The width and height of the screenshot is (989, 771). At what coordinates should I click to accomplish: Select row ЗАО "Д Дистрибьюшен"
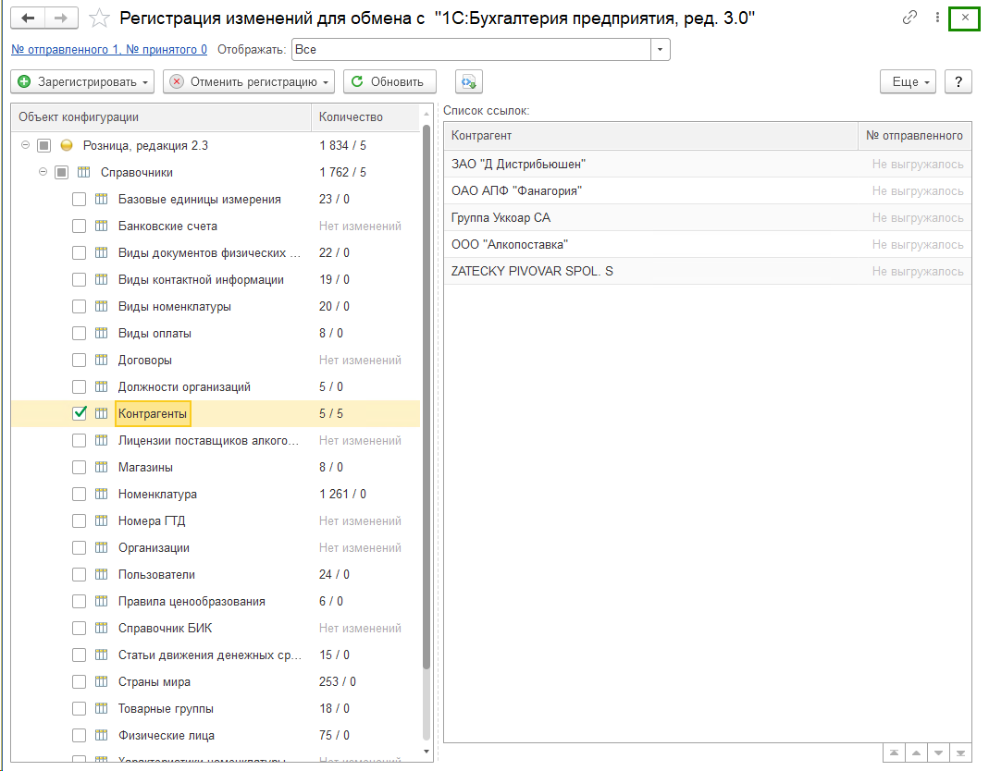(708, 164)
